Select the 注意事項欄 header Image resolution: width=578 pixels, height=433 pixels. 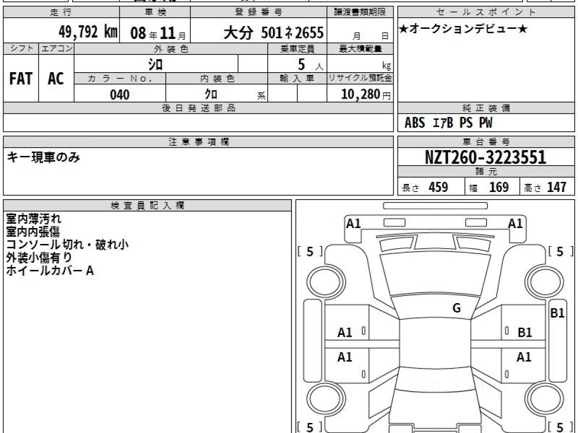pyautogui.click(x=198, y=142)
